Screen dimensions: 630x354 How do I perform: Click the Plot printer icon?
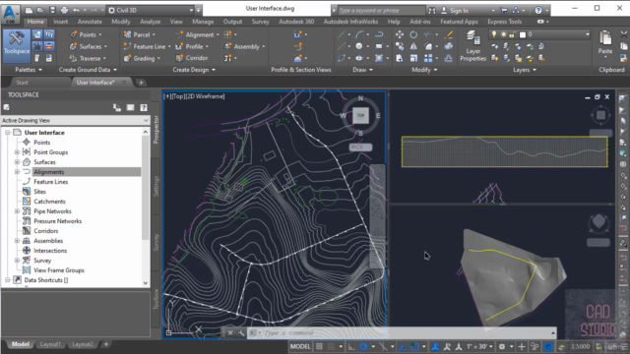64,10
